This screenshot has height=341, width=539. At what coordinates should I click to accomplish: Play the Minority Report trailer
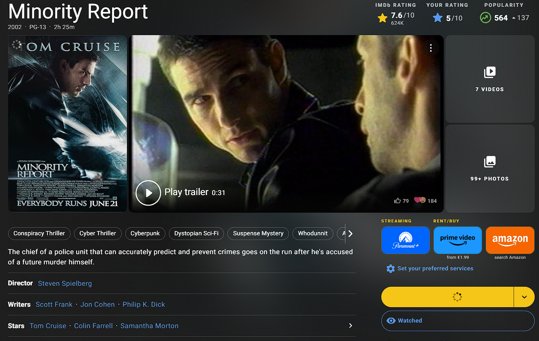[x=148, y=193]
